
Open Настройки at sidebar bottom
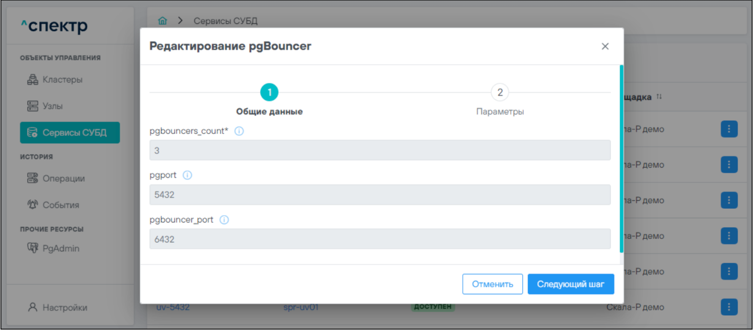(64, 308)
